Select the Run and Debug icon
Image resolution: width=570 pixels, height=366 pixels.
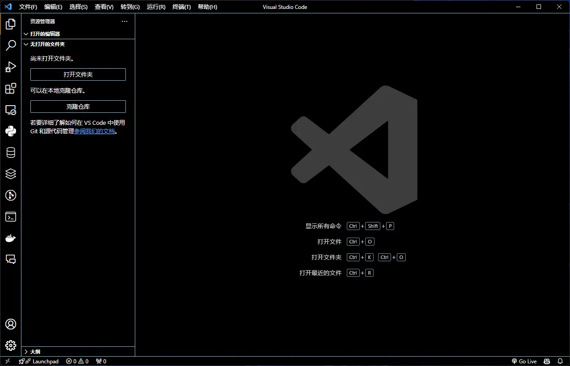(11, 67)
